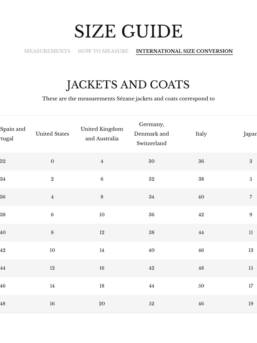Click Japan size 17 cell
Viewport: 257px width, 343px height.
(x=251, y=286)
